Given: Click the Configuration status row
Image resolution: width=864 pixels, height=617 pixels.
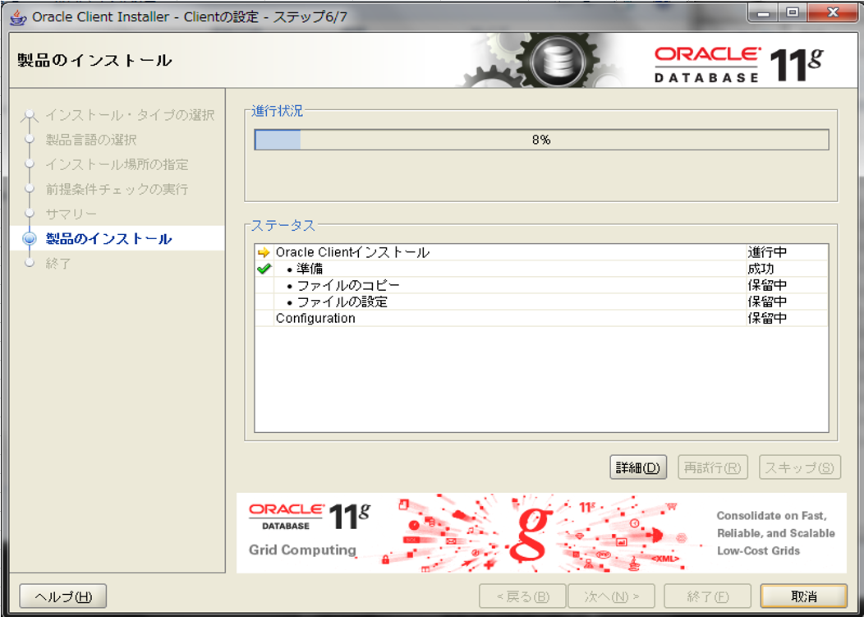Looking at the screenshot, I should [x=542, y=318].
